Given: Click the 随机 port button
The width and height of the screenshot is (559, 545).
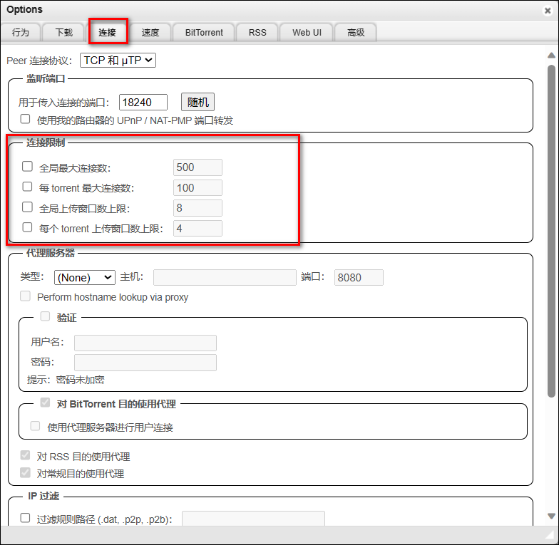Looking at the screenshot, I should click(198, 102).
